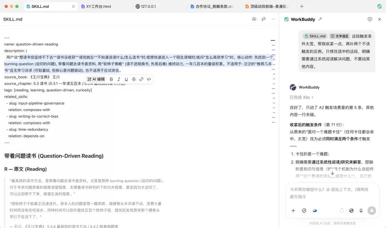This screenshot has height=228, width=386.
Task: Focus the WorkBuddy chat input field
Action: [x=332, y=193]
